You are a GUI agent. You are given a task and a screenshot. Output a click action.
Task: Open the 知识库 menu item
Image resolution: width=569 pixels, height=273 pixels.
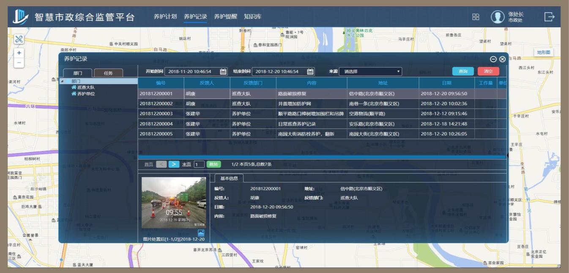pyautogui.click(x=252, y=17)
